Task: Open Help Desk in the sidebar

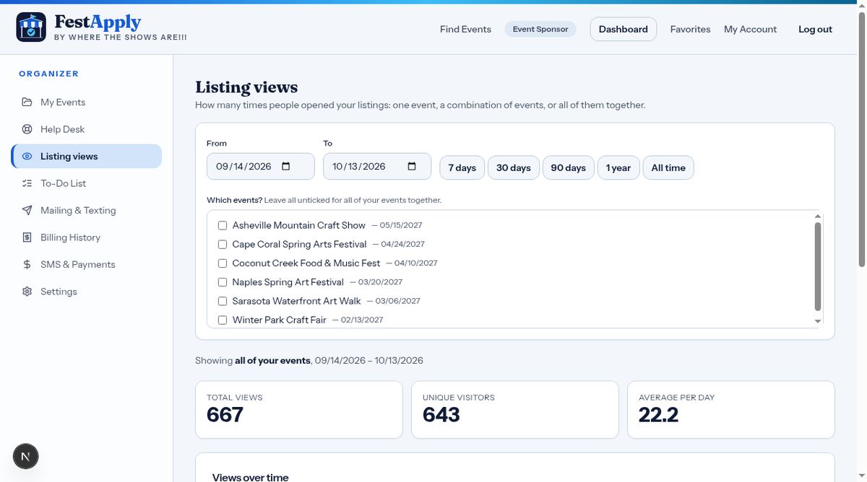Action: (x=87, y=129)
